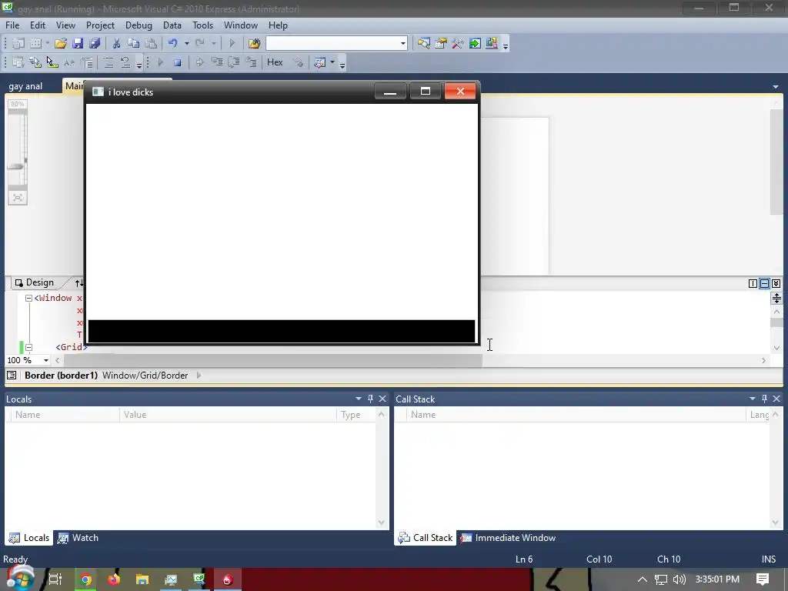Click the Fit All button under zoom slider
This screenshot has width=788, height=591.
pos(18,198)
